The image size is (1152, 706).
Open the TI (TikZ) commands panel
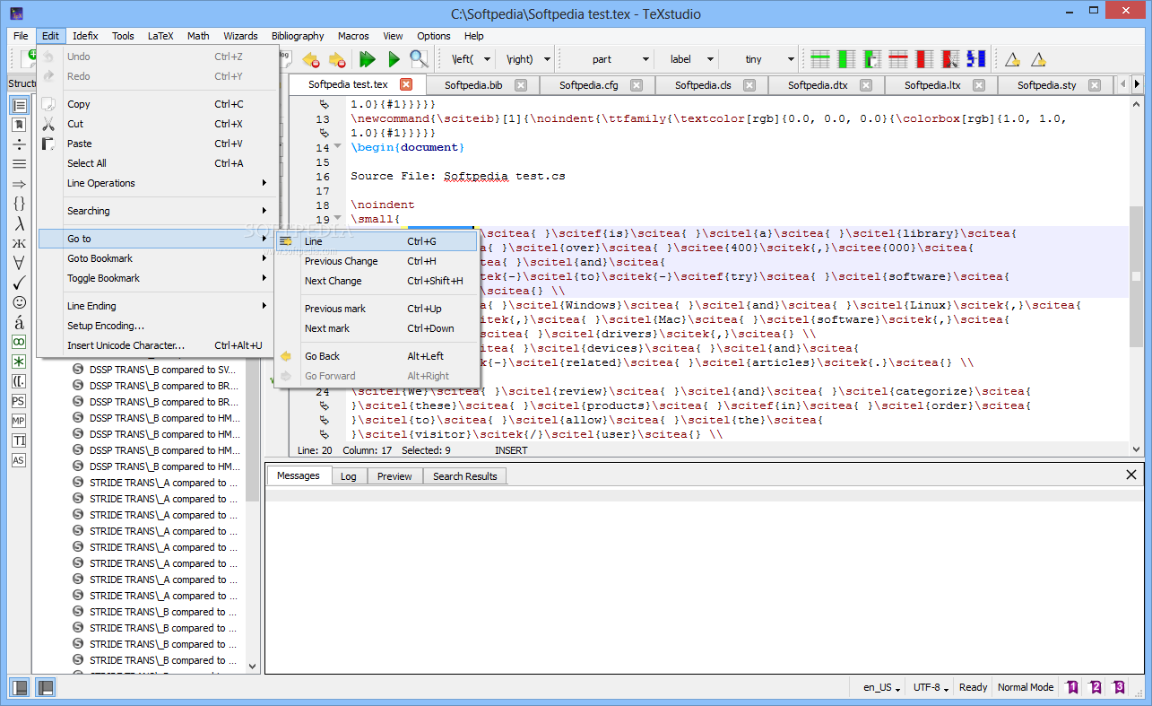(19, 440)
